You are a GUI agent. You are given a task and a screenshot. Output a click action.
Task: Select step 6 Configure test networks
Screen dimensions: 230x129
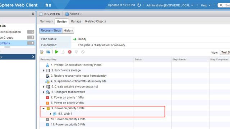pyautogui.click(x=68, y=92)
